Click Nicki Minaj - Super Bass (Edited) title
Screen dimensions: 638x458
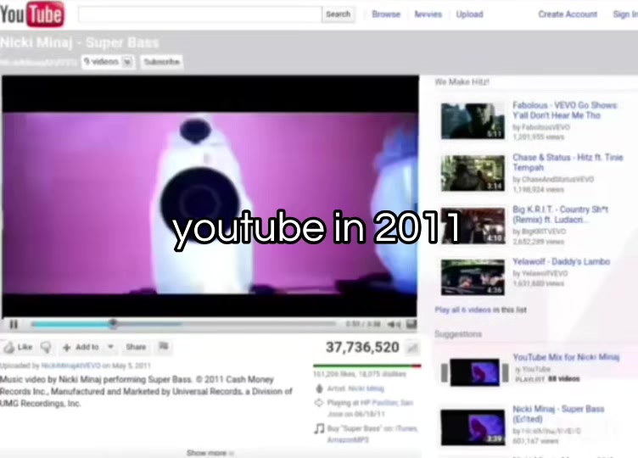coord(558,414)
